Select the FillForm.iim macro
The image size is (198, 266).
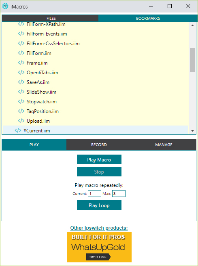[x=39, y=53]
